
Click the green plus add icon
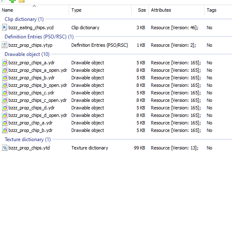[12, 1]
